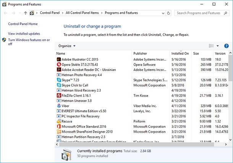This screenshot has height=163, width=233.
Task: Click the Opera Software publisher cell
Action: pos(144,65)
